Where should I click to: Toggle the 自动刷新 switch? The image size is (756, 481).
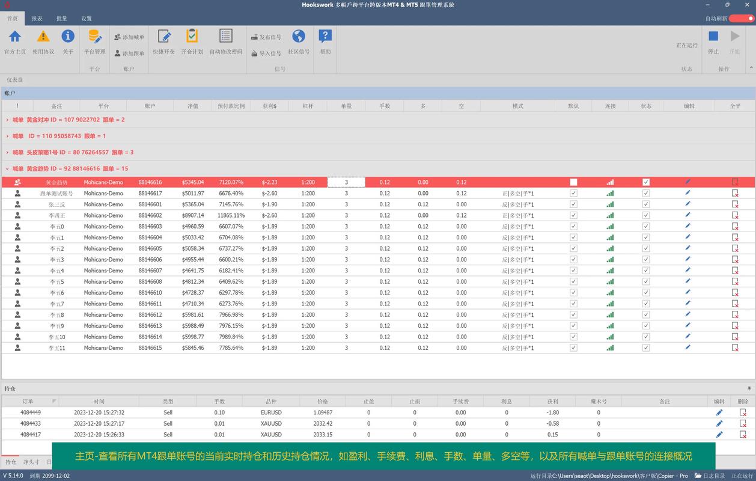coord(742,19)
